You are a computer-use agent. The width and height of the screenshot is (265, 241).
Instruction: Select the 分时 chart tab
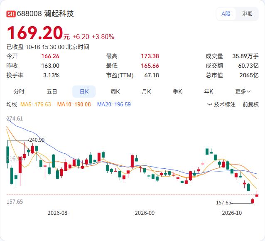coord(19,91)
